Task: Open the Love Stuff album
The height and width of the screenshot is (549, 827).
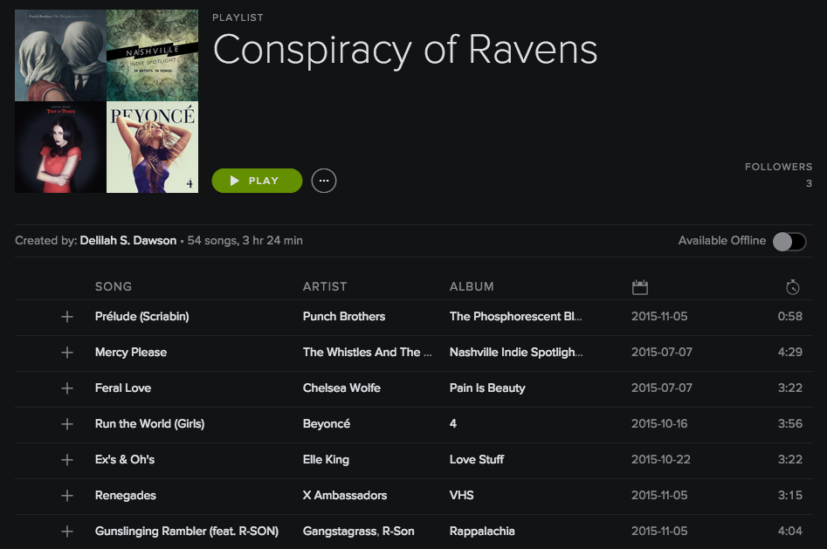Action: point(477,460)
